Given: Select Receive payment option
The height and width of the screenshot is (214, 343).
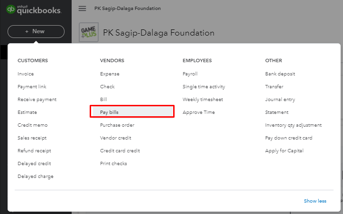Looking at the screenshot, I should [37, 100].
